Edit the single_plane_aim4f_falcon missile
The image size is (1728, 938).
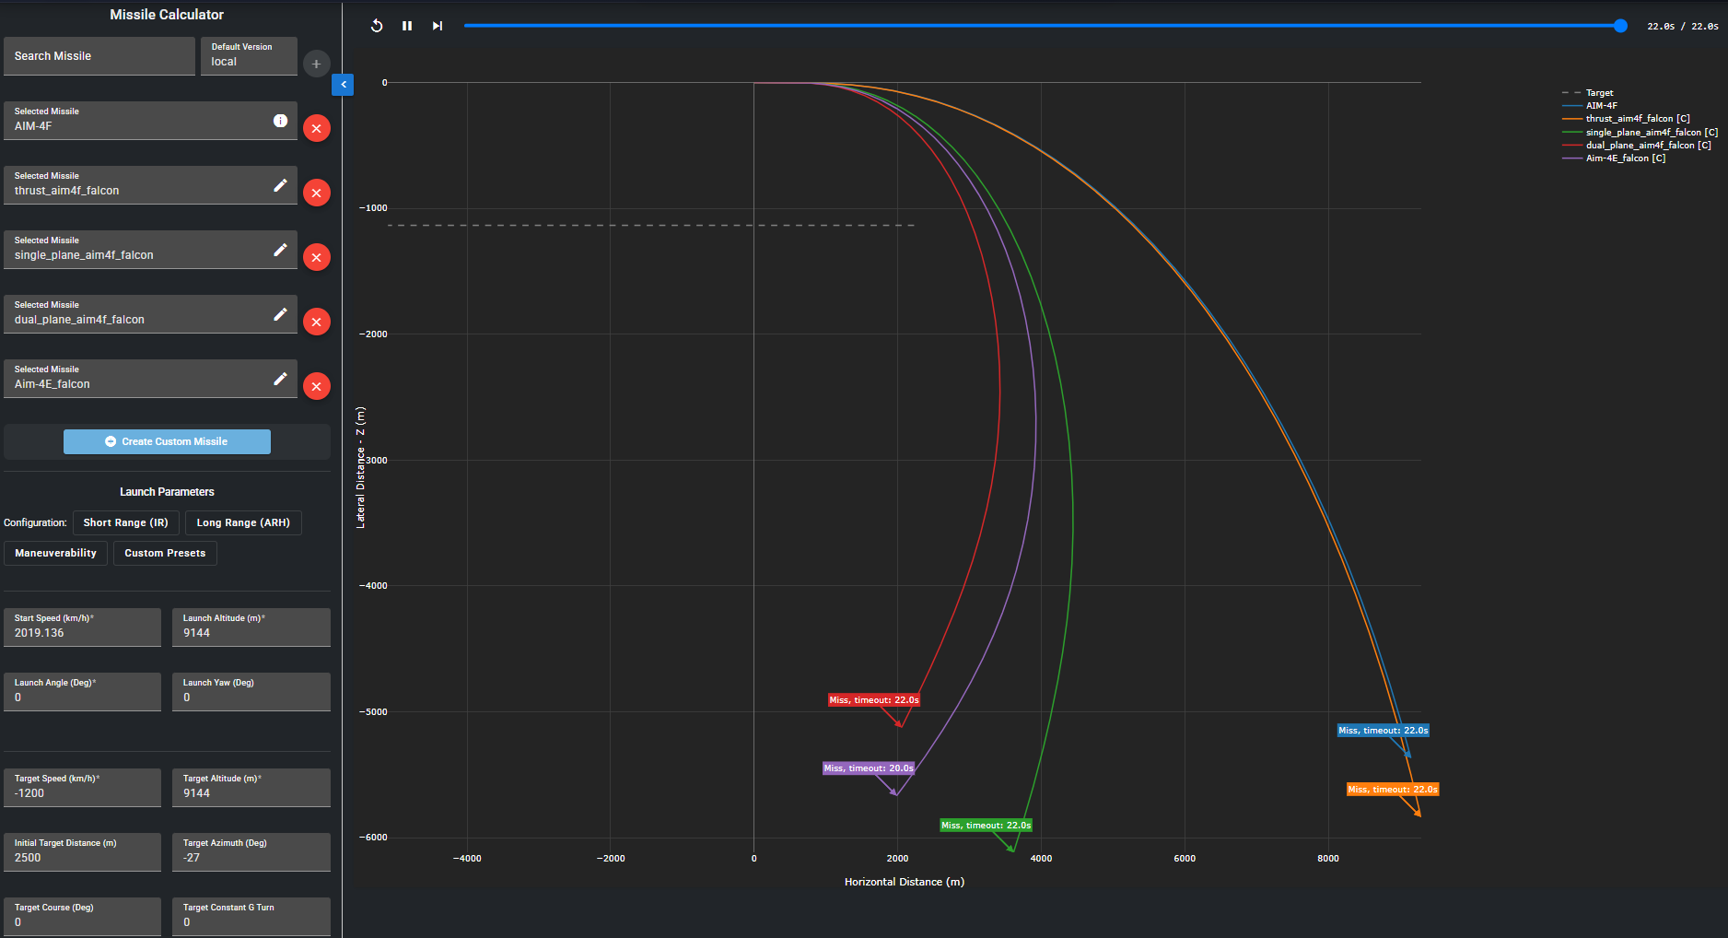[281, 250]
